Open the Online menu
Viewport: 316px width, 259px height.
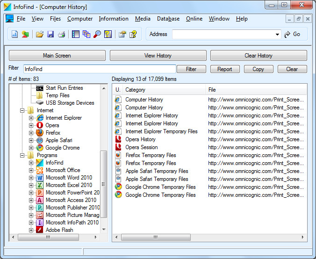194,19
